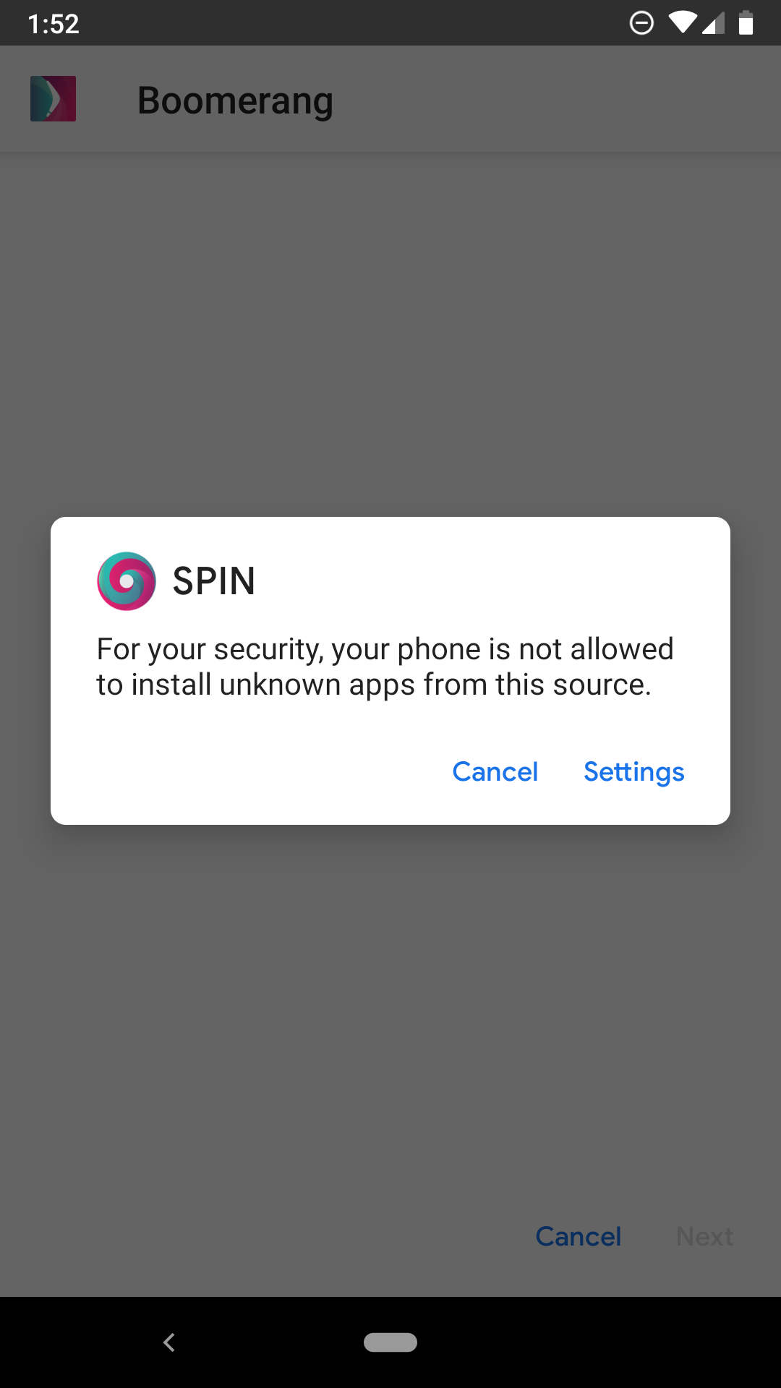Screen dimensions: 781x1388
Task: Tap the greyed-out Next button
Action: pos(705,1236)
